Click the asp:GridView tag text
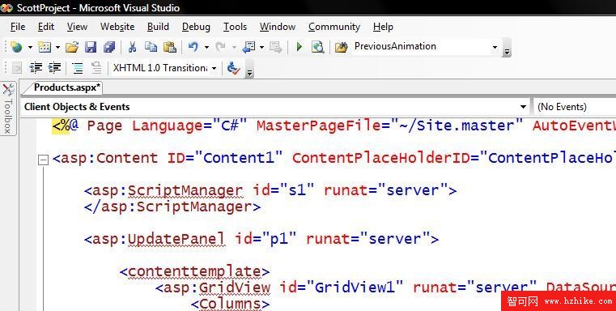Viewport: 616px width, 311px height. pos(213,288)
